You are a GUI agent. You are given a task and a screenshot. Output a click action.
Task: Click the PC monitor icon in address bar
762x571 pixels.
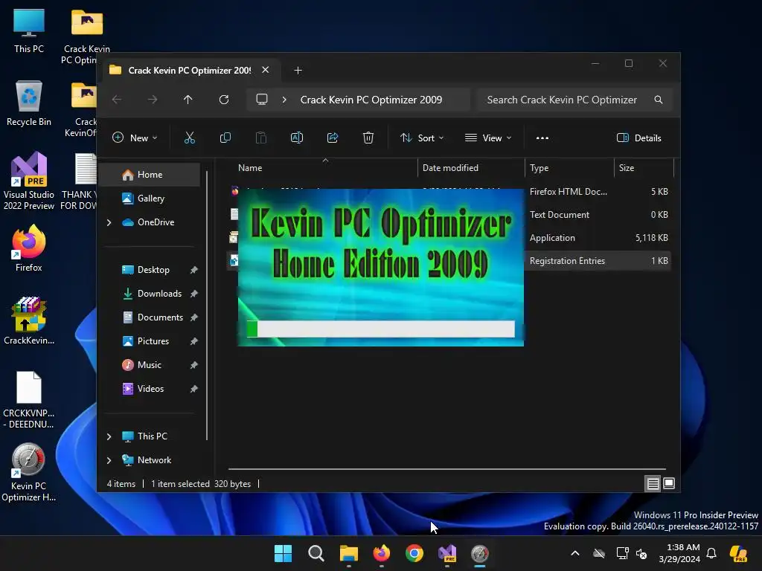point(262,100)
